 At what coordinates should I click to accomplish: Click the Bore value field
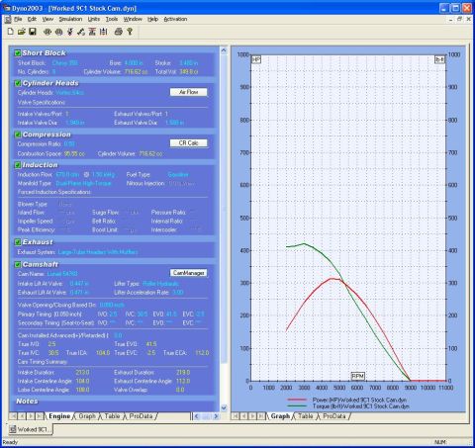click(134, 62)
